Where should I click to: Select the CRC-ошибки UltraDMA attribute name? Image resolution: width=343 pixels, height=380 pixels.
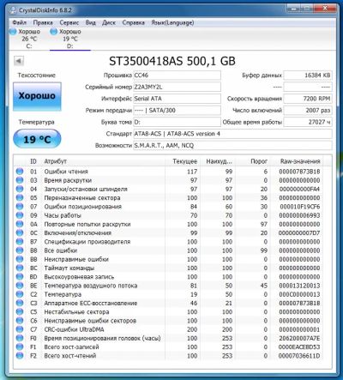pos(74,329)
